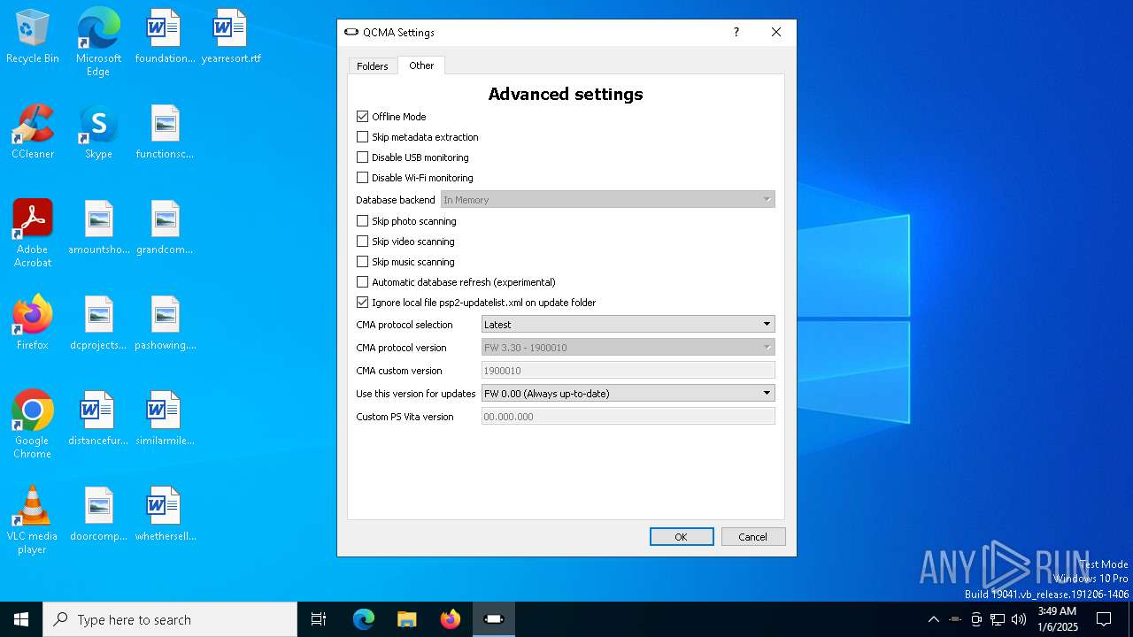
Task: Click the help question mark button
Action: tap(736, 32)
